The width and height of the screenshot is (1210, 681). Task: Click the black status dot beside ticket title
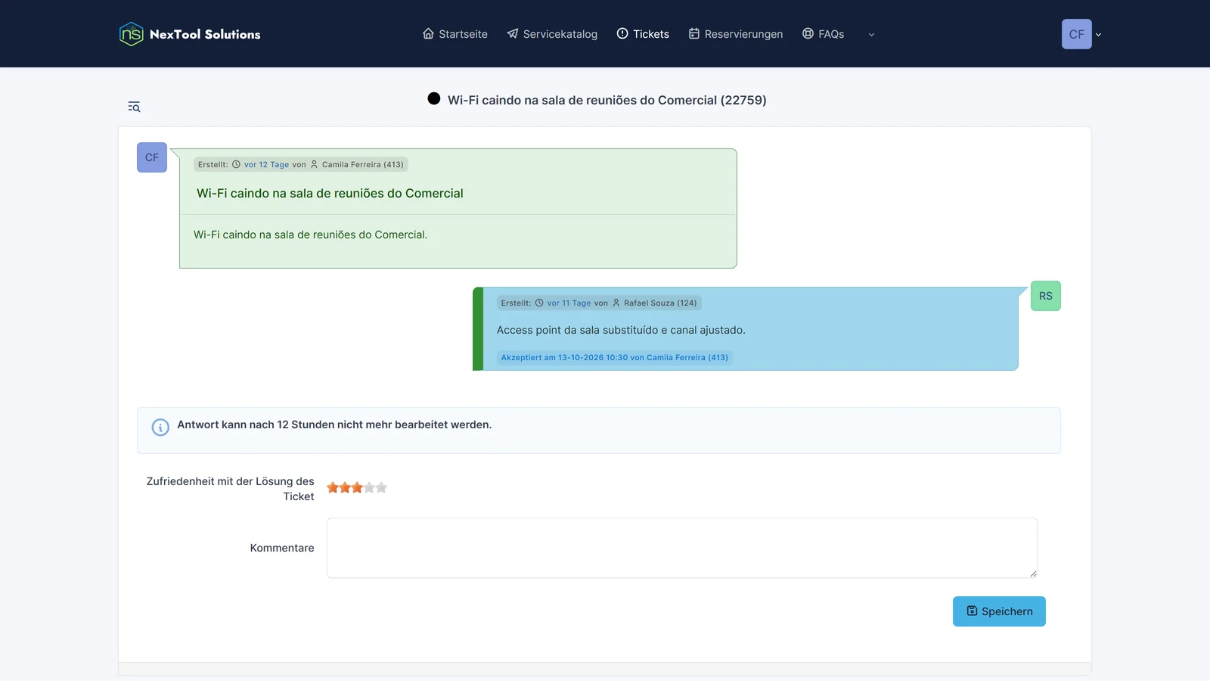434,98
